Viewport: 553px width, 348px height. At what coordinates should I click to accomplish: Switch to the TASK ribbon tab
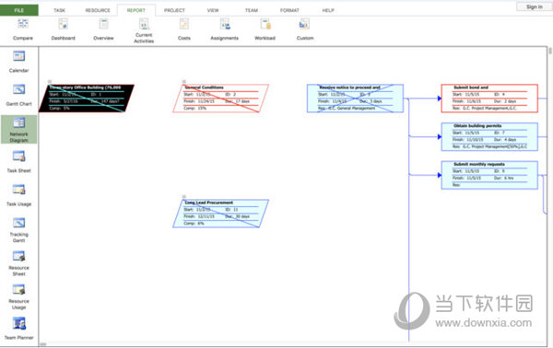click(59, 10)
